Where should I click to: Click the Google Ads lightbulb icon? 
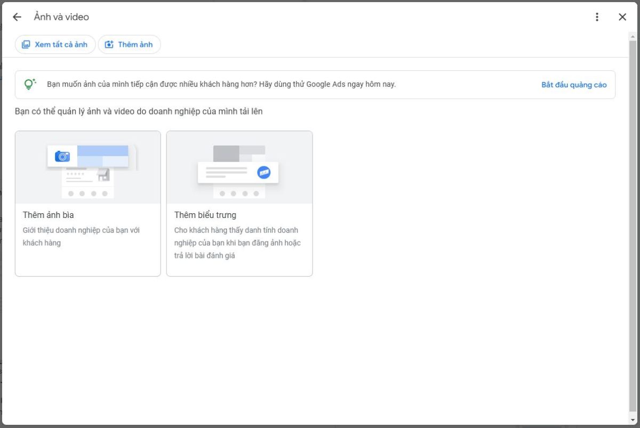29,84
